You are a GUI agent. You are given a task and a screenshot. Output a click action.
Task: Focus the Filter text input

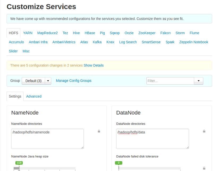(170, 81)
